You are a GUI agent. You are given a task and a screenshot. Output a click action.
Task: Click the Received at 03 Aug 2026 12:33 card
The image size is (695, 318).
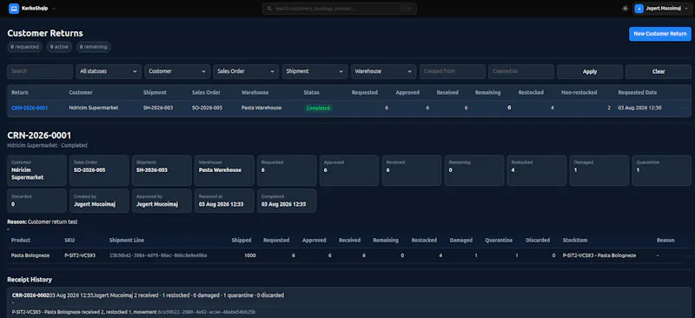tap(224, 201)
